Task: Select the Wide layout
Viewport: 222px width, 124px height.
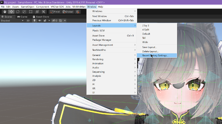Action: pyautogui.click(x=157, y=42)
